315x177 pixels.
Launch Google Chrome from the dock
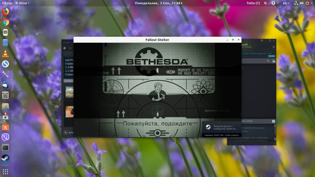[x=6, y=22]
